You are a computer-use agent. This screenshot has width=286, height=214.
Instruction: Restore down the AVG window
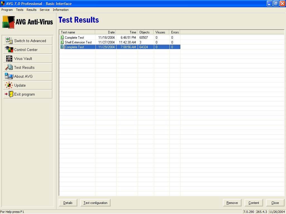click(x=276, y=3)
